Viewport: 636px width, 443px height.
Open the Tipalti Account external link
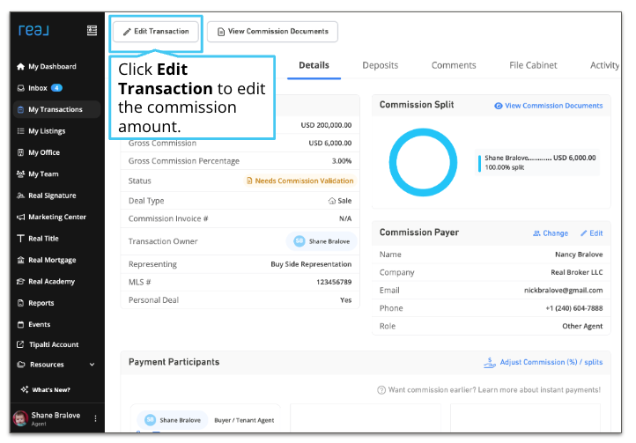(x=53, y=344)
